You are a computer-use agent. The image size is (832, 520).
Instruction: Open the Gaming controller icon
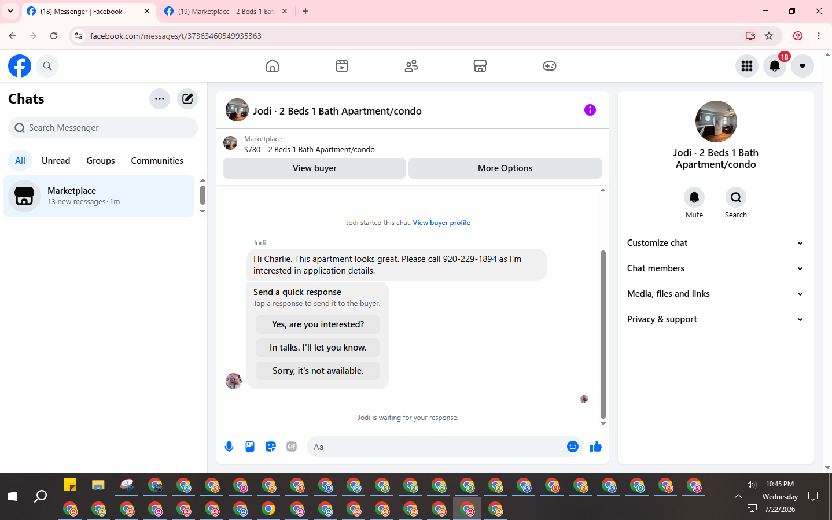550,66
